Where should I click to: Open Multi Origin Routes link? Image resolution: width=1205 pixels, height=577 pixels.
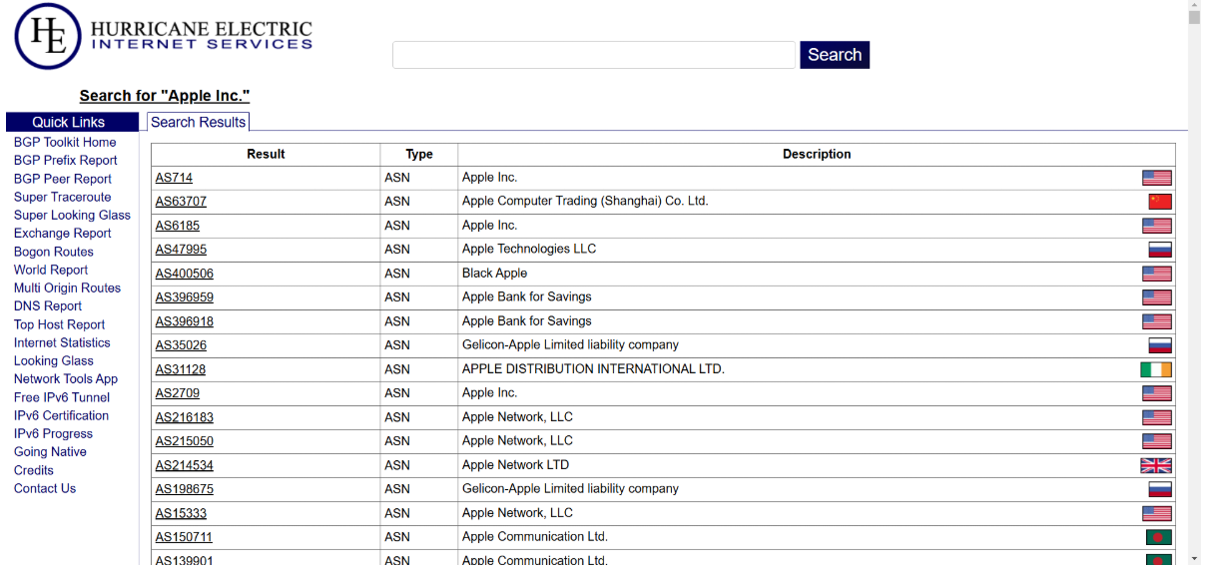pos(67,288)
